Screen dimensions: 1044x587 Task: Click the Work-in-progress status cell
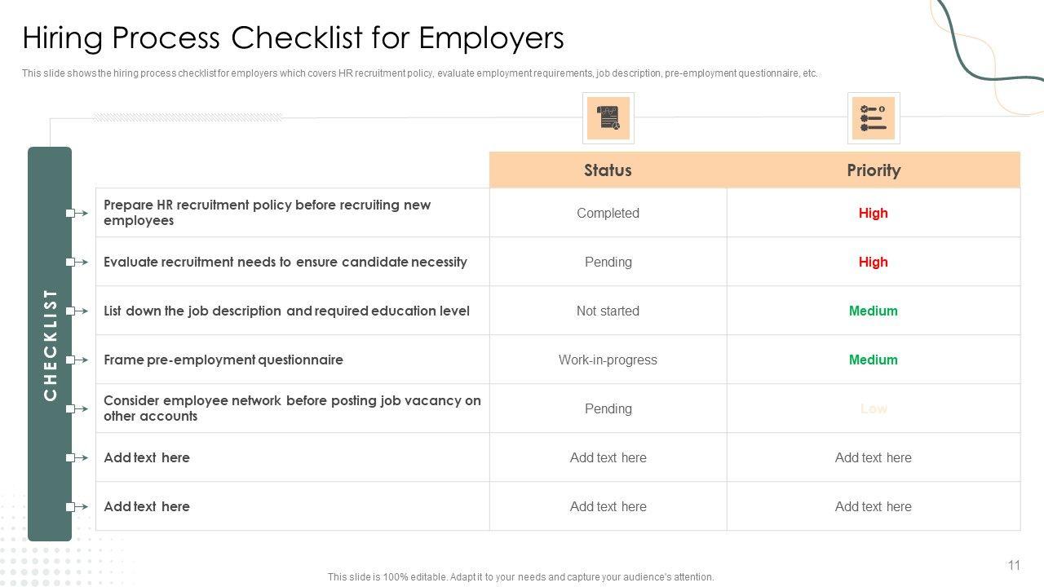click(x=608, y=360)
